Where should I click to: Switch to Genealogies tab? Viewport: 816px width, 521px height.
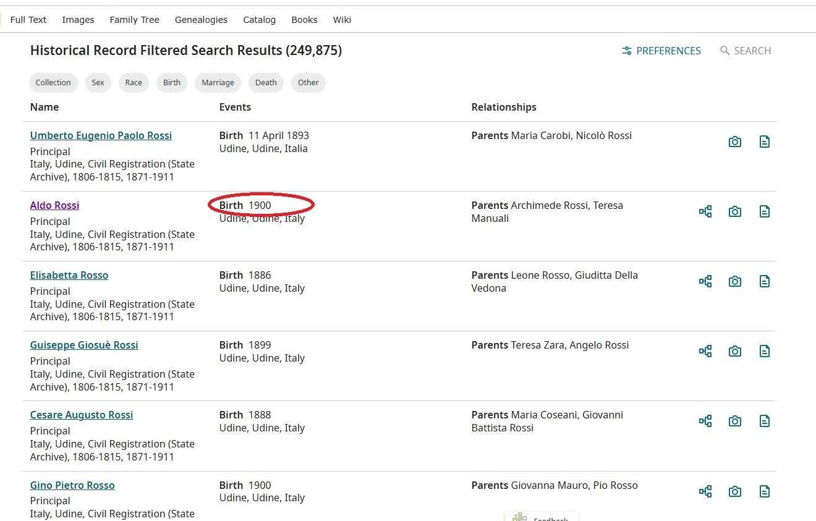click(202, 20)
